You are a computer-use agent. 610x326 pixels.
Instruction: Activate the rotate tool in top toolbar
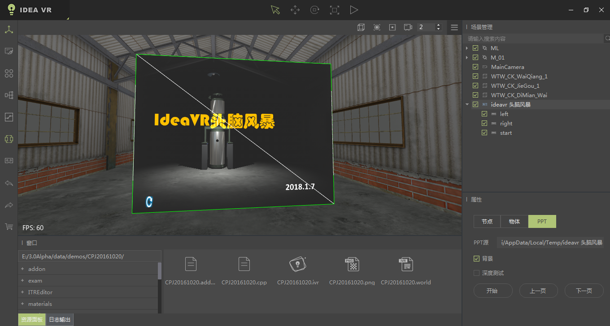pyautogui.click(x=314, y=9)
